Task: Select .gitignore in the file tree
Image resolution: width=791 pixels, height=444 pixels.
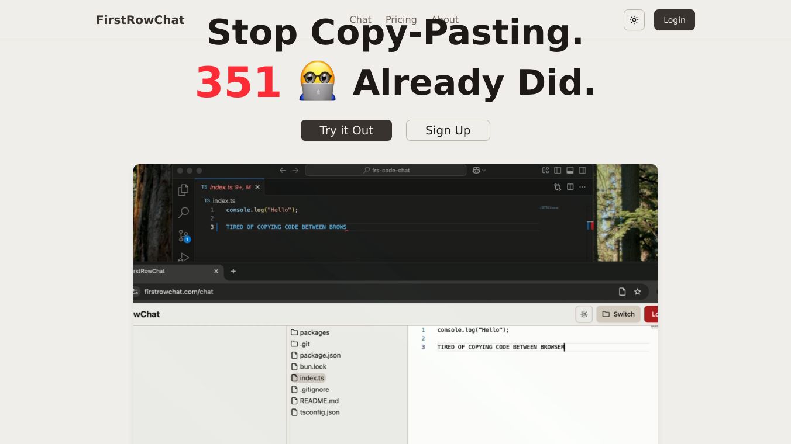Action: click(x=310, y=390)
